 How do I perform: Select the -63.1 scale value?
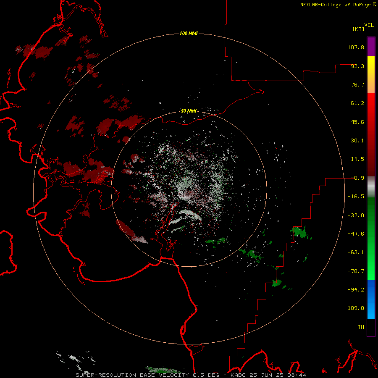[x=356, y=252]
